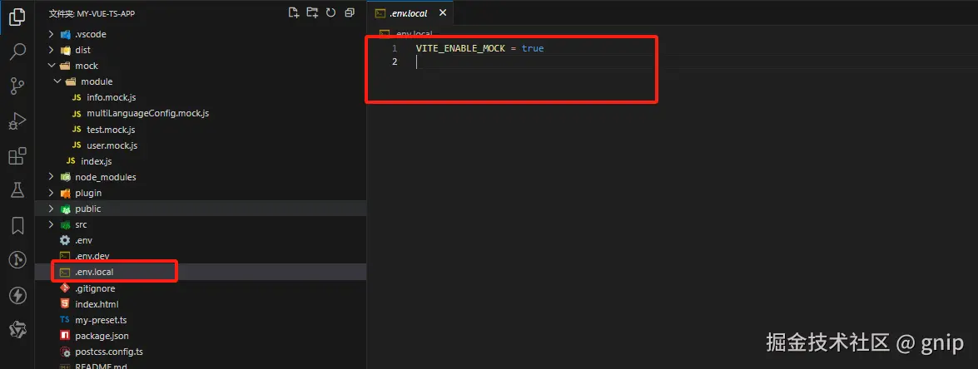Refresh the explorer file tree

(330, 12)
